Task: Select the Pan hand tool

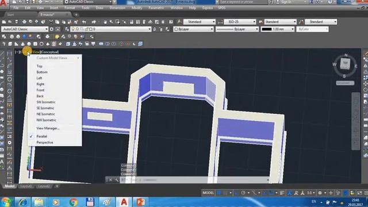Action: coord(105,22)
